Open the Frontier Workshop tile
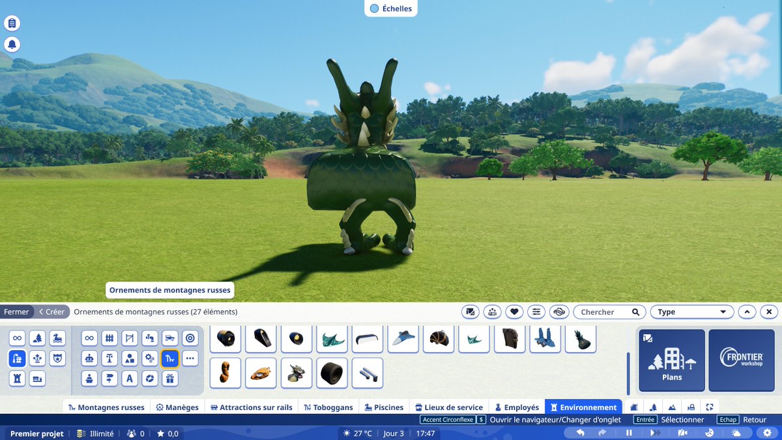Image resolution: width=782 pixels, height=440 pixels. pyautogui.click(x=742, y=360)
